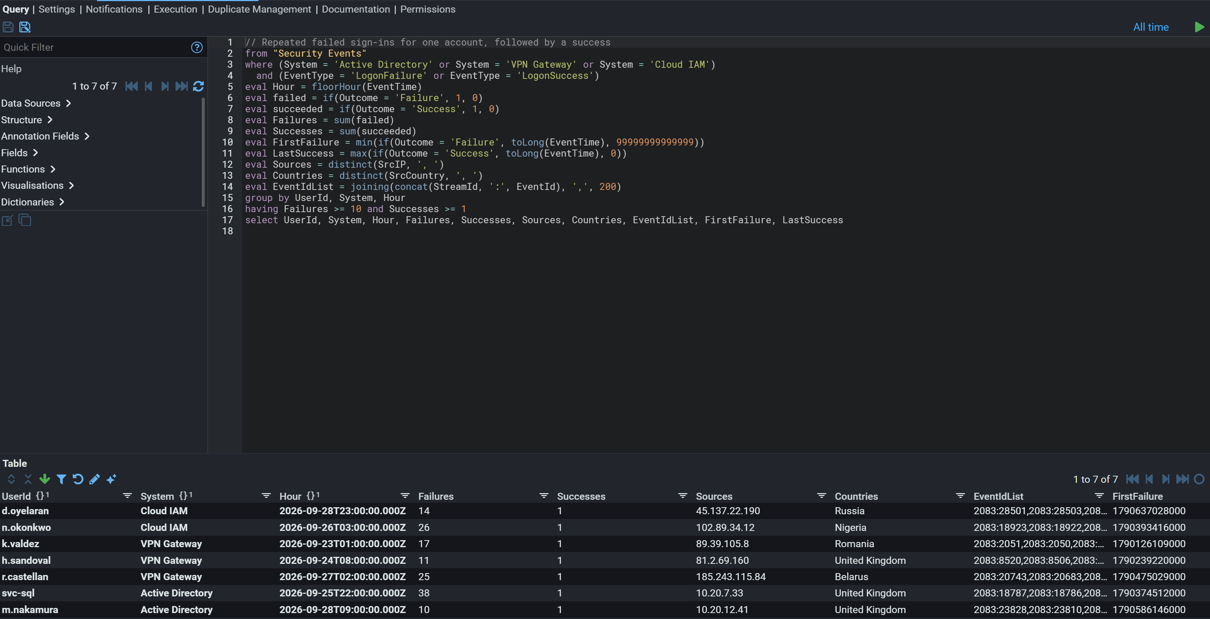This screenshot has height=619, width=1210.
Task: Open the UserId column filter icon
Action: point(127,496)
